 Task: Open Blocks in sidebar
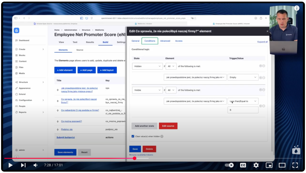[22, 55]
